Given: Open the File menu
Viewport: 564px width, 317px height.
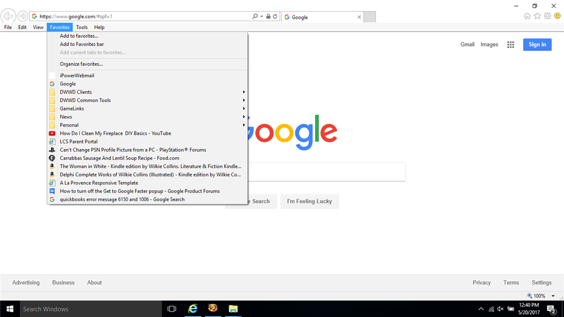Looking at the screenshot, I should coord(8,27).
